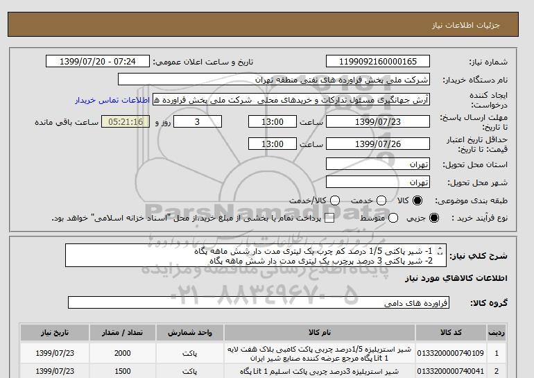Click the واحد شمارش column header
The width and height of the screenshot is (534, 378).
pos(190,332)
